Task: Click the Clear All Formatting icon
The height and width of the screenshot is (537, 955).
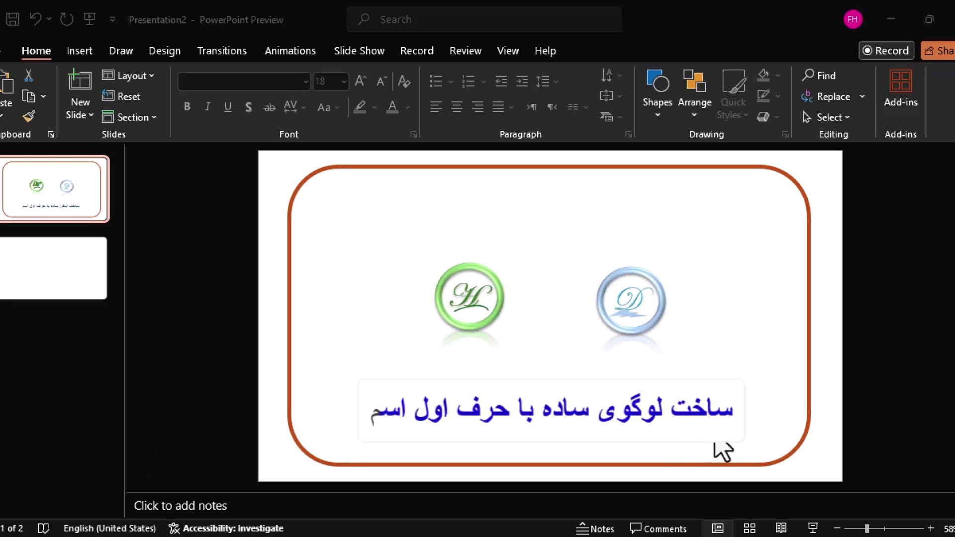Action: (x=404, y=81)
